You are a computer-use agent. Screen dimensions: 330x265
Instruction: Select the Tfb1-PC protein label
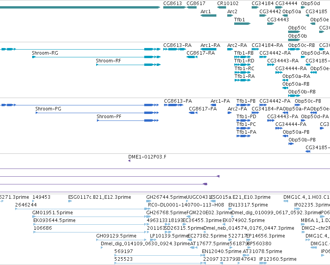pyautogui.click(x=246, y=124)
